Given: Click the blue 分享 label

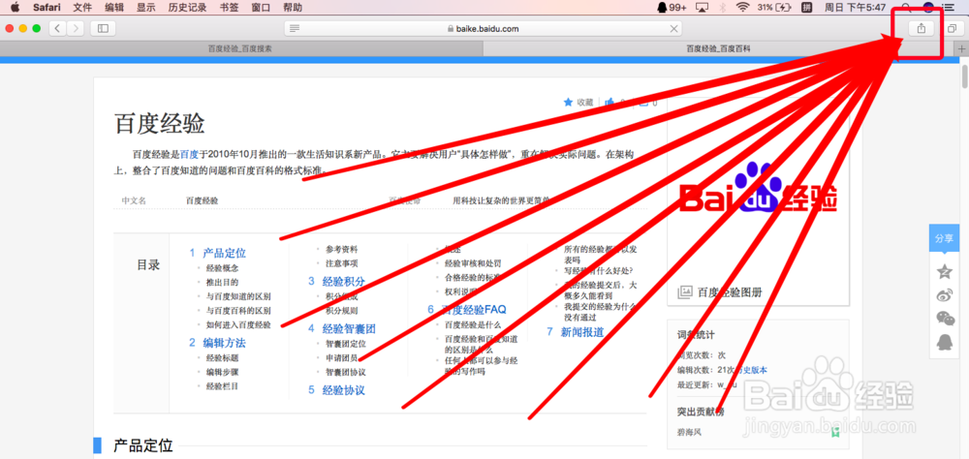Looking at the screenshot, I should (x=944, y=238).
